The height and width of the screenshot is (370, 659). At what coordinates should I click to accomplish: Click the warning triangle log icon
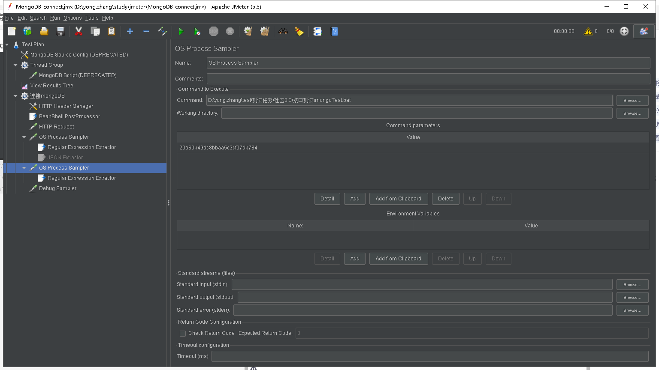point(588,31)
